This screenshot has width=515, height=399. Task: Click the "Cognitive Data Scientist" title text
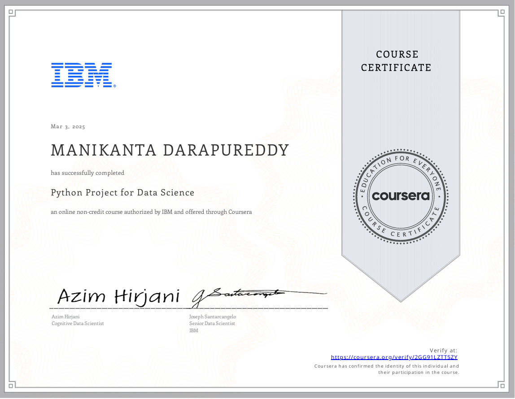[78, 323]
